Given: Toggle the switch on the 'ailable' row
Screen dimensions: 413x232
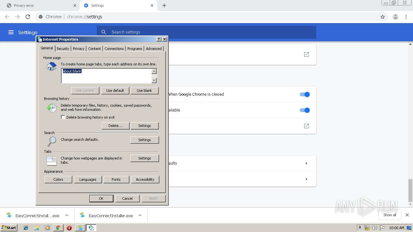Looking at the screenshot, I should (305, 110).
